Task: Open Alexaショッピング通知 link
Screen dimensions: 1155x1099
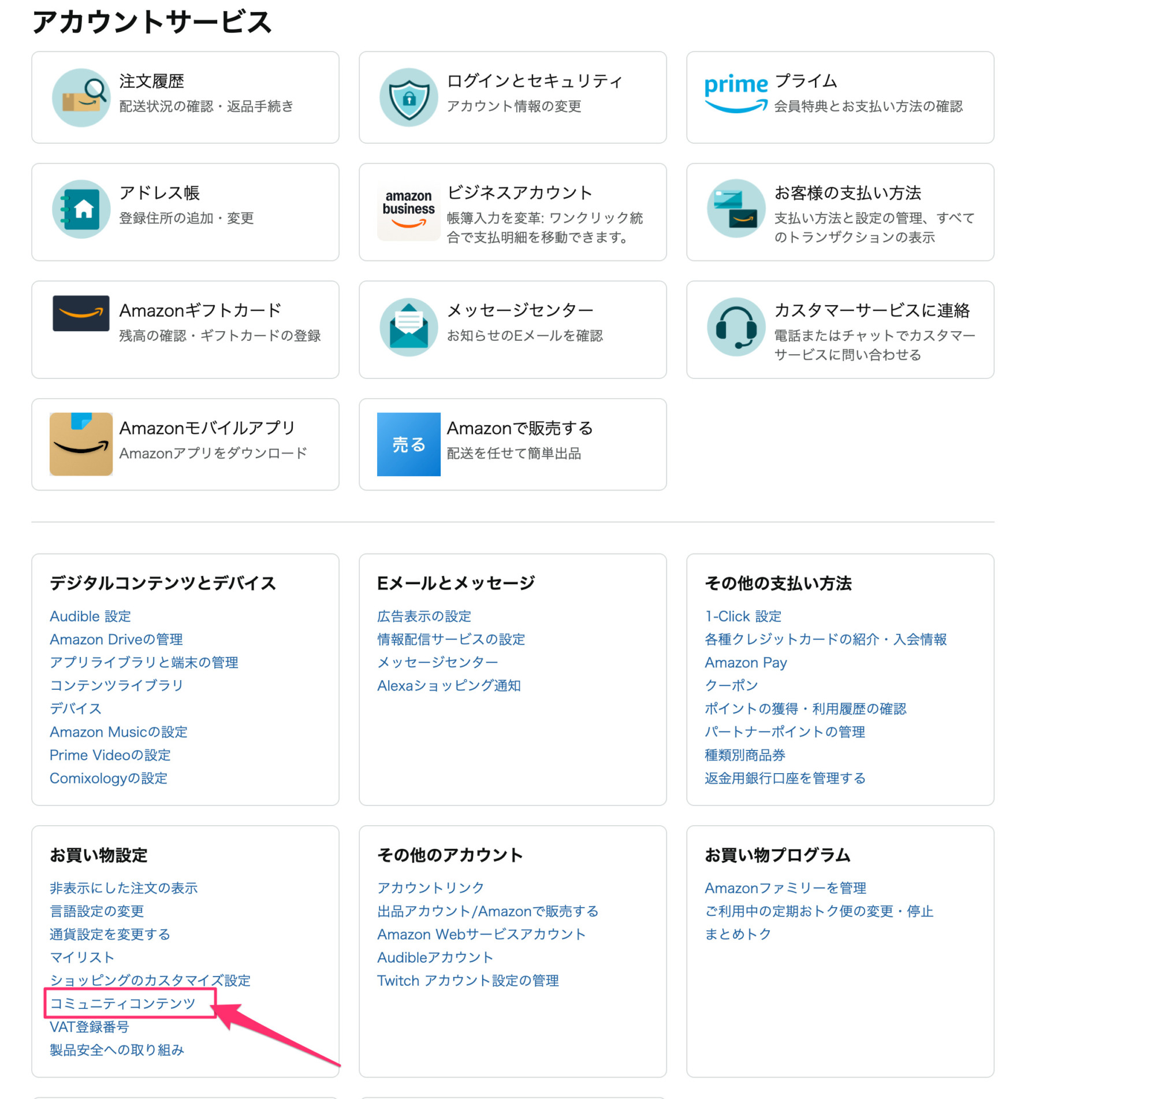Action: coord(449,685)
